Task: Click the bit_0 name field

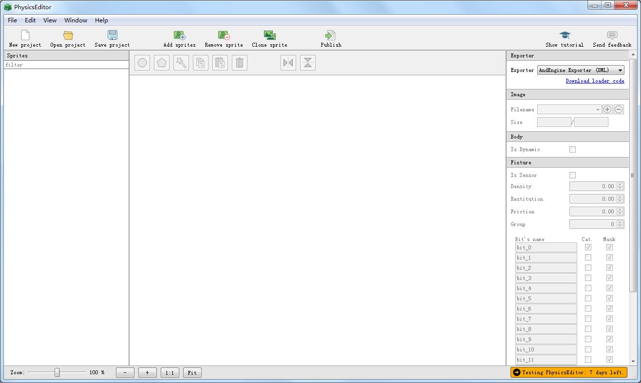Action: tap(546, 247)
